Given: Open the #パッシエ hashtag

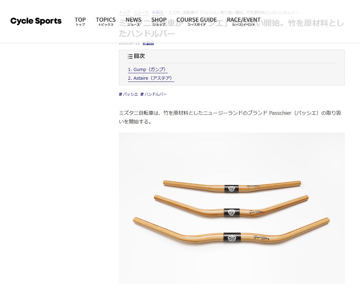Looking at the screenshot, I should [128, 94].
